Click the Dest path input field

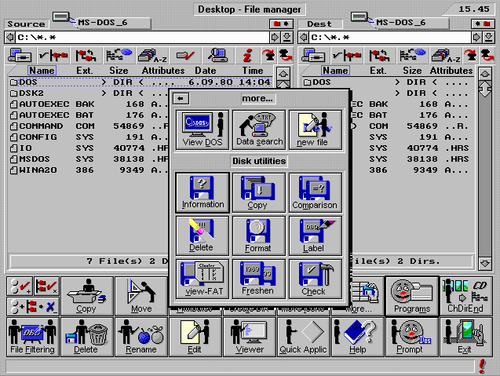click(x=390, y=38)
